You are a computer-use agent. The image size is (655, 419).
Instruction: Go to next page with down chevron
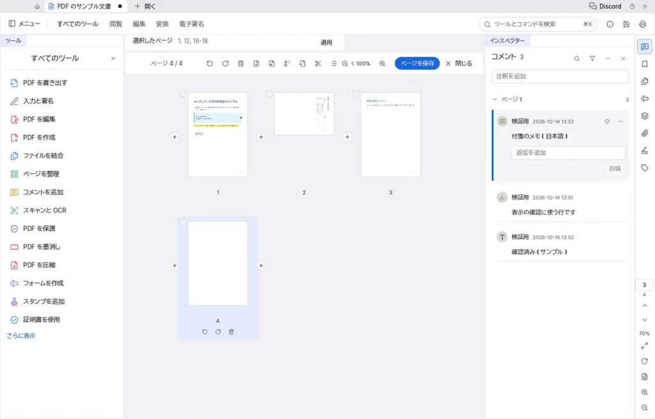645,320
